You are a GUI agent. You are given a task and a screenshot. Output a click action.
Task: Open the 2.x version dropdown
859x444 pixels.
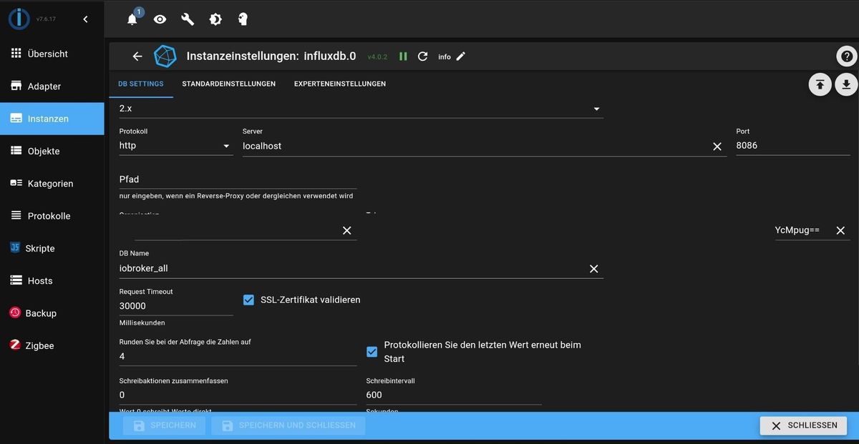point(361,109)
